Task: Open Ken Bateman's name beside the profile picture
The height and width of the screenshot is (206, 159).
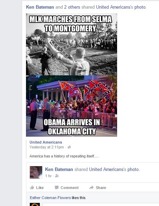Action: click(59, 169)
